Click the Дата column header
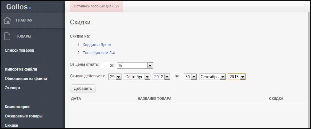 [x=76, y=99]
